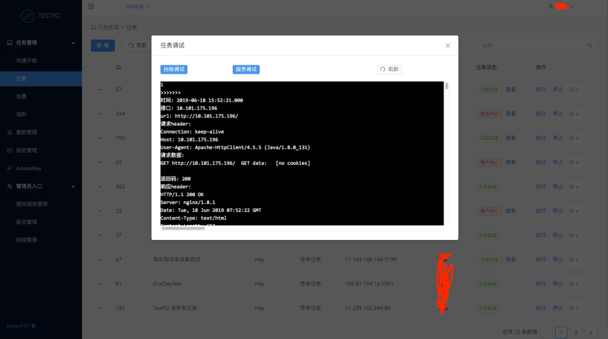
Task: Click vertical scrollbar of debug console
Action: click(x=447, y=86)
